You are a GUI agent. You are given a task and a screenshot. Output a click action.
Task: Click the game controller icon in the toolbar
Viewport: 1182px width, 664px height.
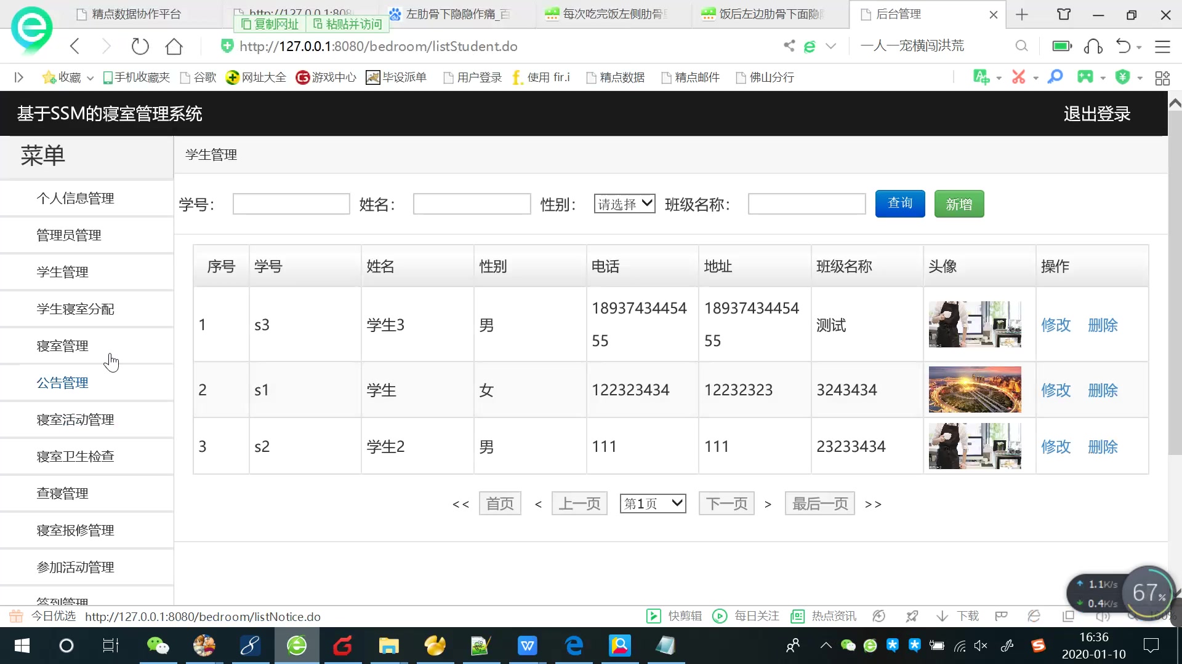[1085, 77]
